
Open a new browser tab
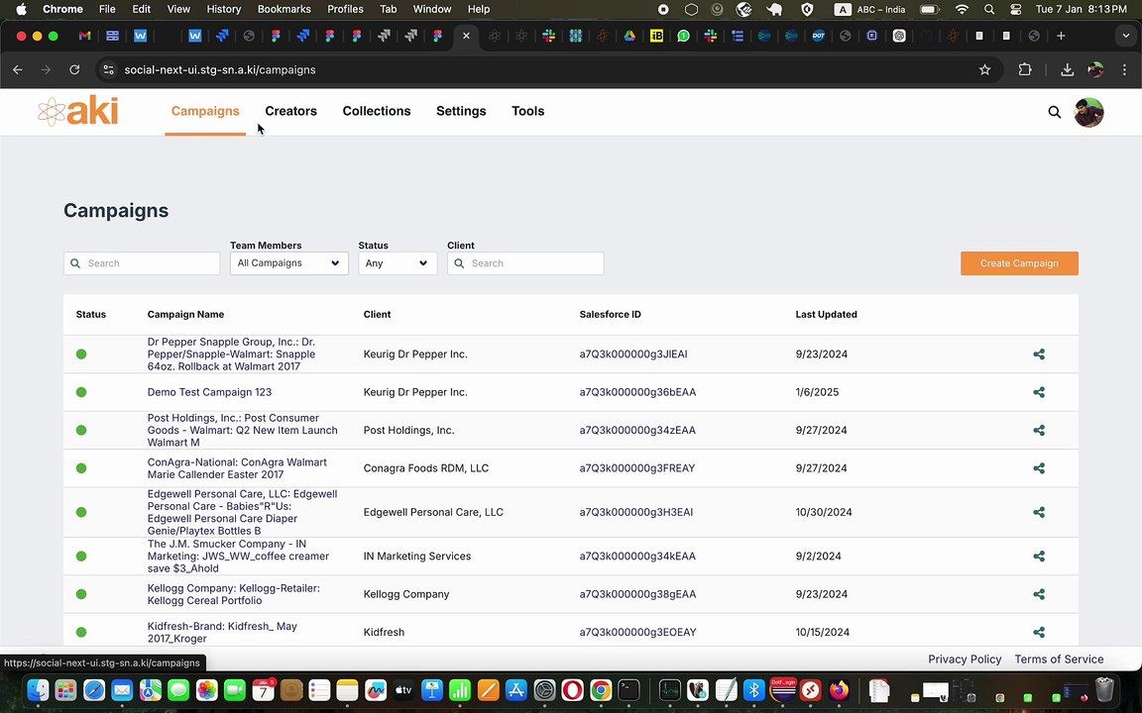(1061, 36)
